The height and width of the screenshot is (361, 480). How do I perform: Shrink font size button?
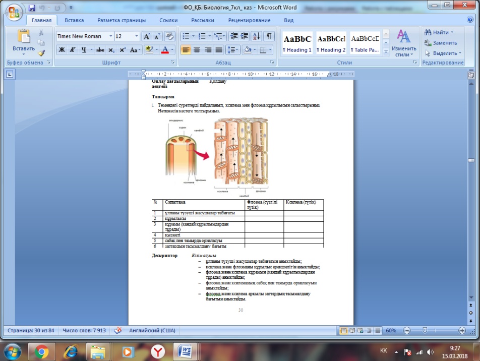(157, 36)
